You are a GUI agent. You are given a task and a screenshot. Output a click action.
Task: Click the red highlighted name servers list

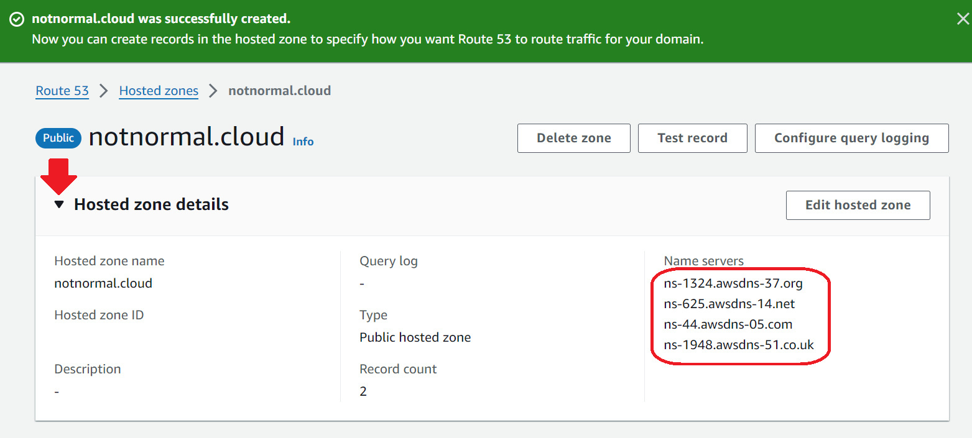(x=740, y=314)
